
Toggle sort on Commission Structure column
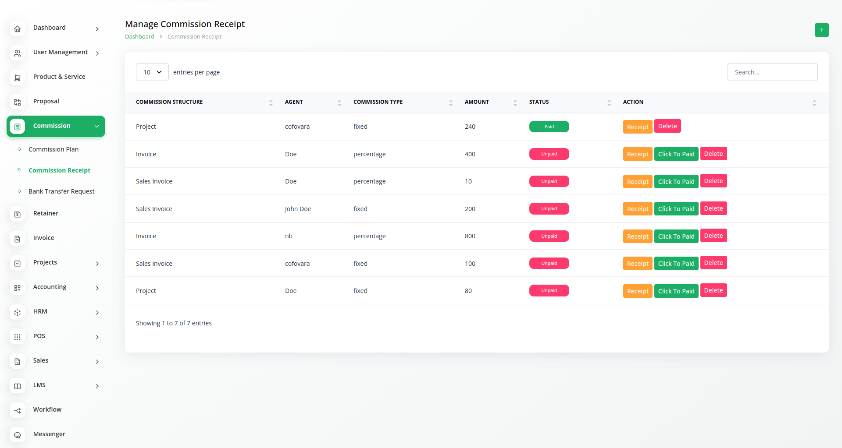tap(271, 102)
